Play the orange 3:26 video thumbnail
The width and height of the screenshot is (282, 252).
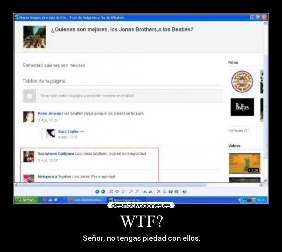click(245, 163)
